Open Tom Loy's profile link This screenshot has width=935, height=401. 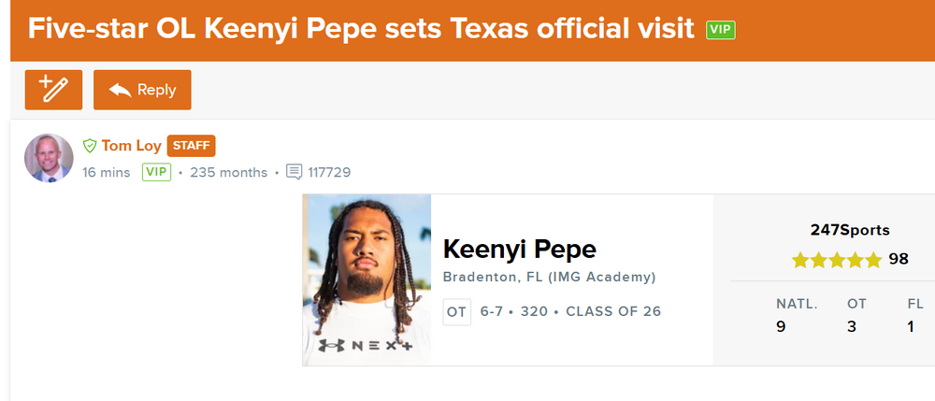pyautogui.click(x=131, y=146)
